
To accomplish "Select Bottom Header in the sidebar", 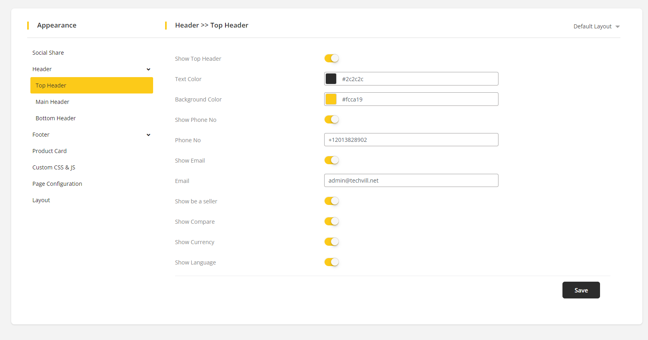I will click(x=56, y=118).
